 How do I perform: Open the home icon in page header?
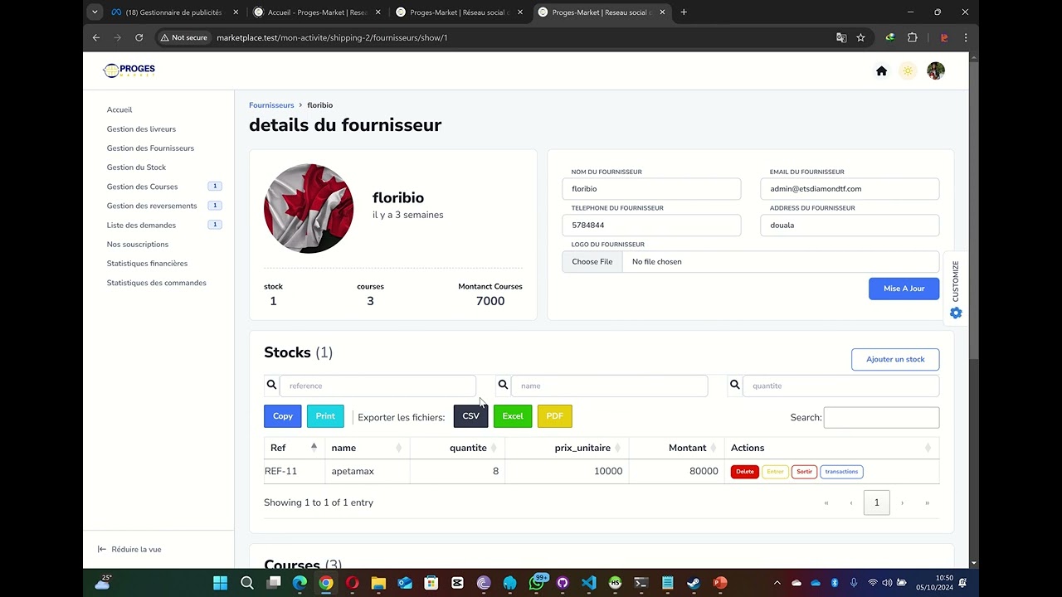[x=881, y=71]
